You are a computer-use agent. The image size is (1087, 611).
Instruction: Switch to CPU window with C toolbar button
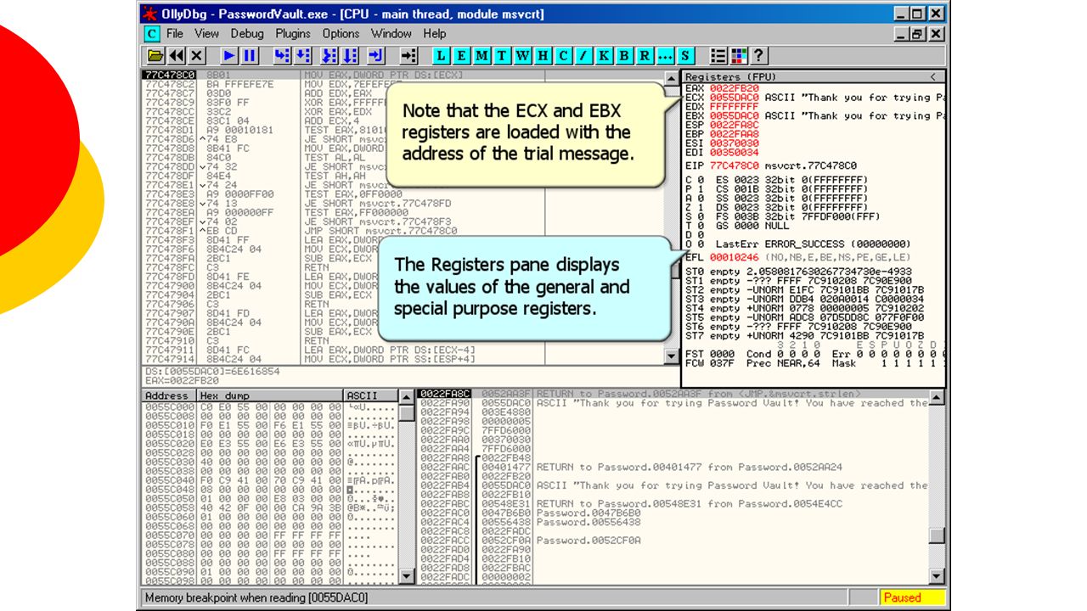[563, 56]
